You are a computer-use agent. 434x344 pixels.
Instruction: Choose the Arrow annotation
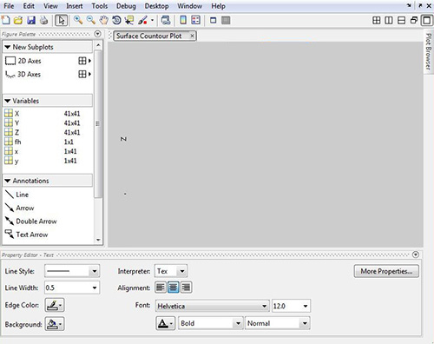19,208
